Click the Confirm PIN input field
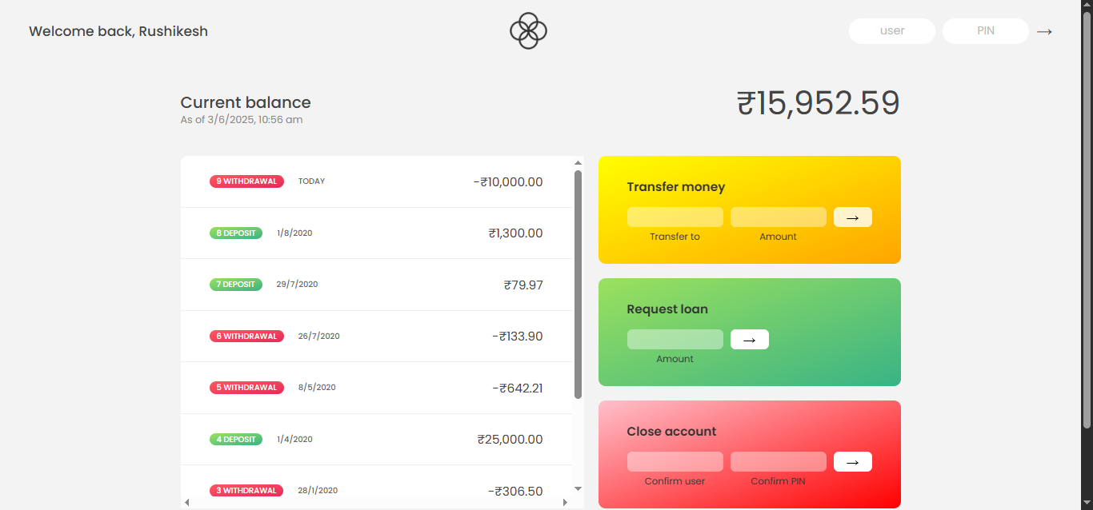The width and height of the screenshot is (1093, 510). pos(778,462)
